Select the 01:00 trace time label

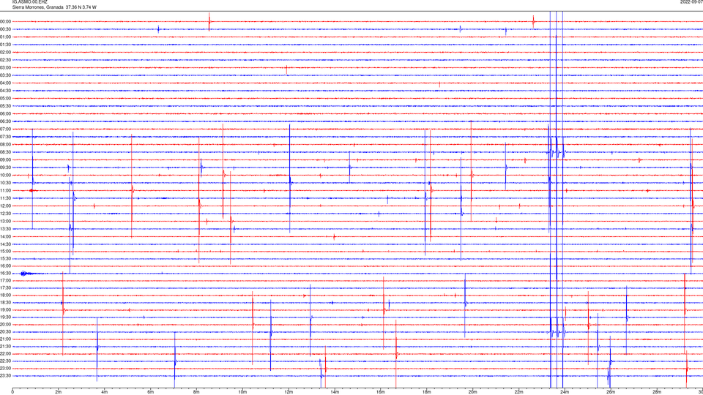point(5,37)
